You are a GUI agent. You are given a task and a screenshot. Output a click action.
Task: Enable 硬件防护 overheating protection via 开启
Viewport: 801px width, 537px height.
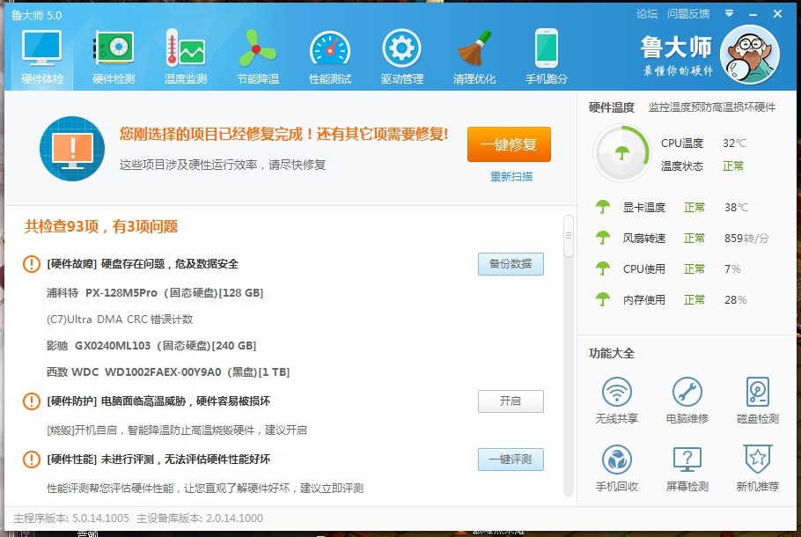(x=511, y=401)
